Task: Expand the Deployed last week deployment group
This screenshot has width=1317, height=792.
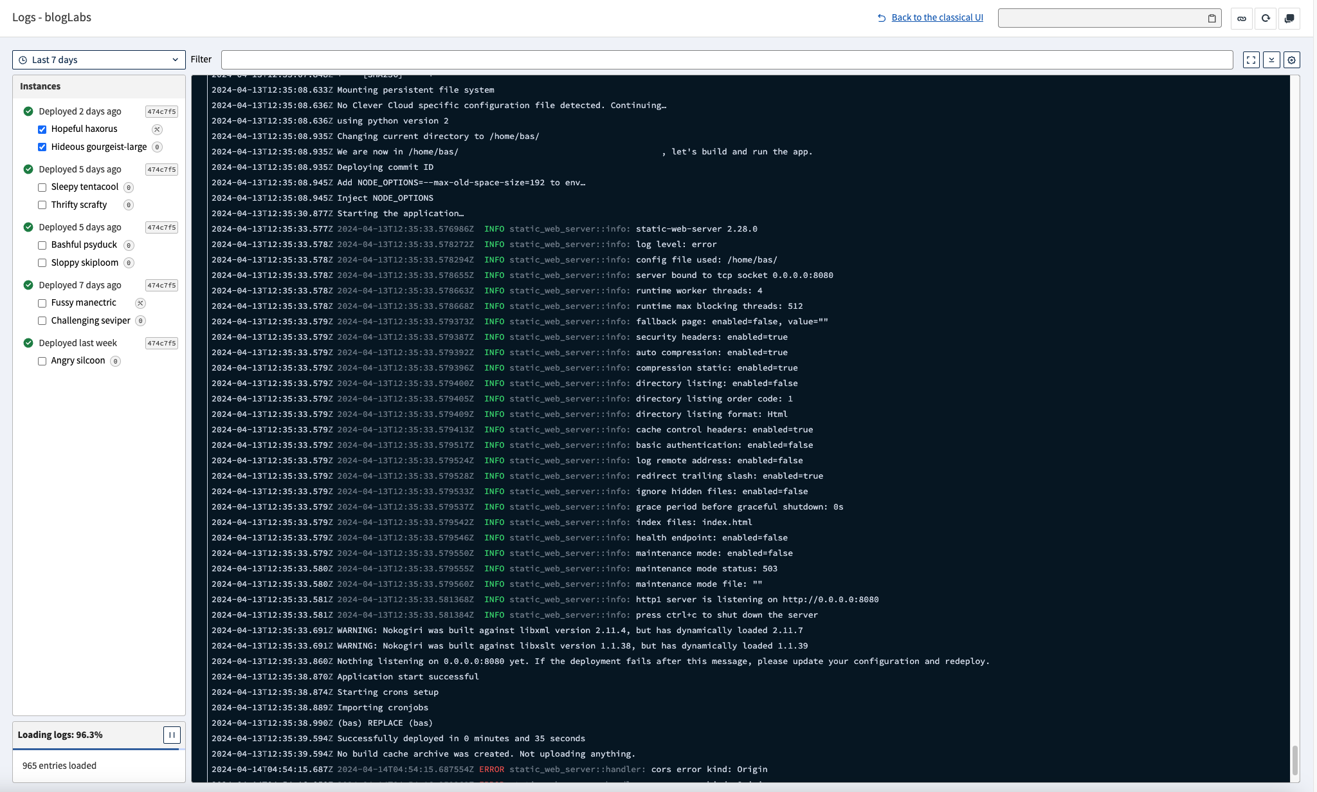Action: click(78, 342)
